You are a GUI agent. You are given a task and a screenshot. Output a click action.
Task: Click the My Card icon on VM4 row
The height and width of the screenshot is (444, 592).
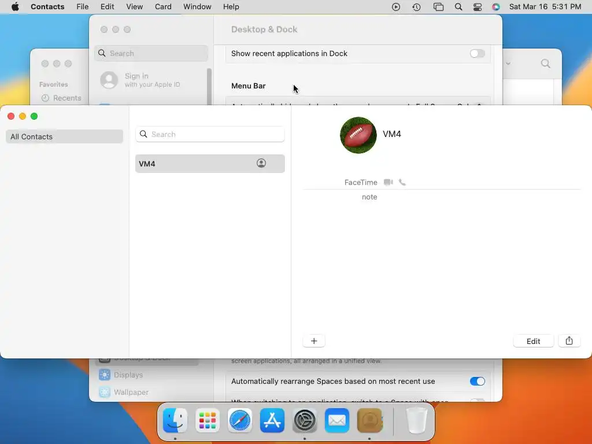pos(261,163)
